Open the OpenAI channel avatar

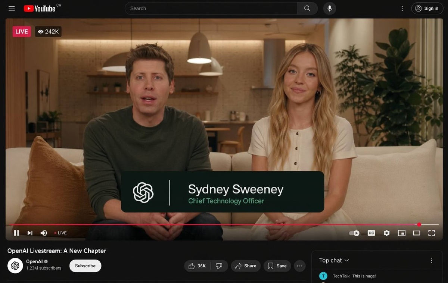[15, 265]
